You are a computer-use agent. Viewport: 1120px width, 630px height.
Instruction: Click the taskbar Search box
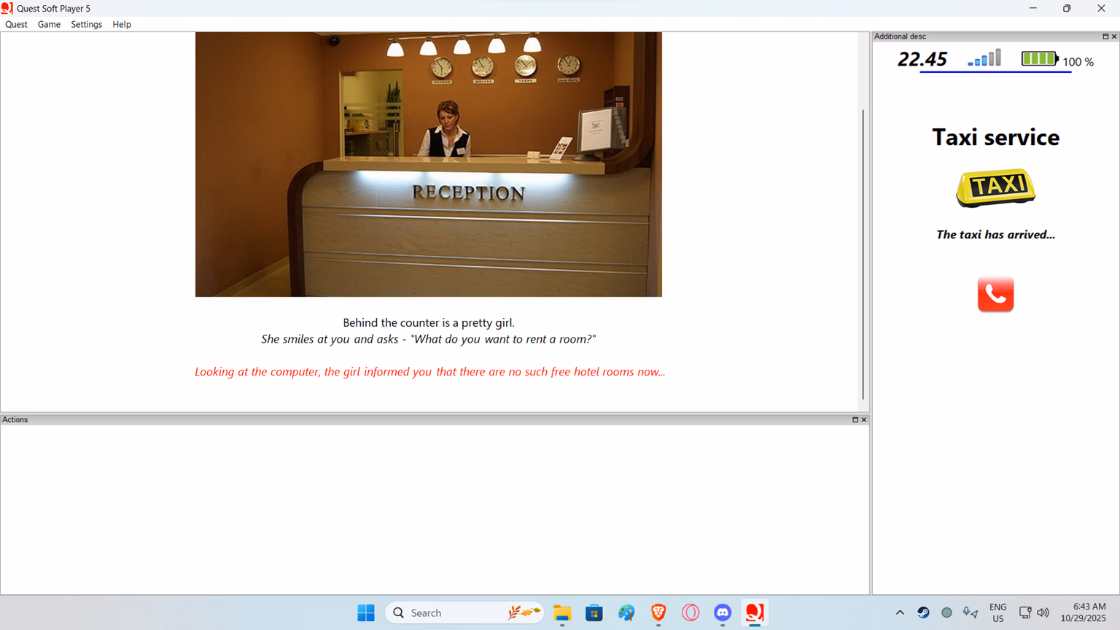click(x=464, y=612)
